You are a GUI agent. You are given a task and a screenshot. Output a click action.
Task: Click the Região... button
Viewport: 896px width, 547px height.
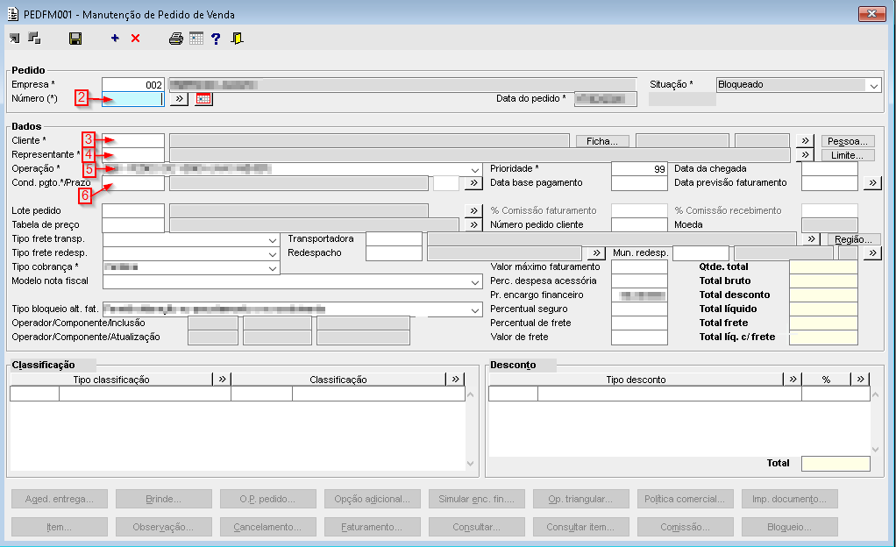click(x=854, y=239)
